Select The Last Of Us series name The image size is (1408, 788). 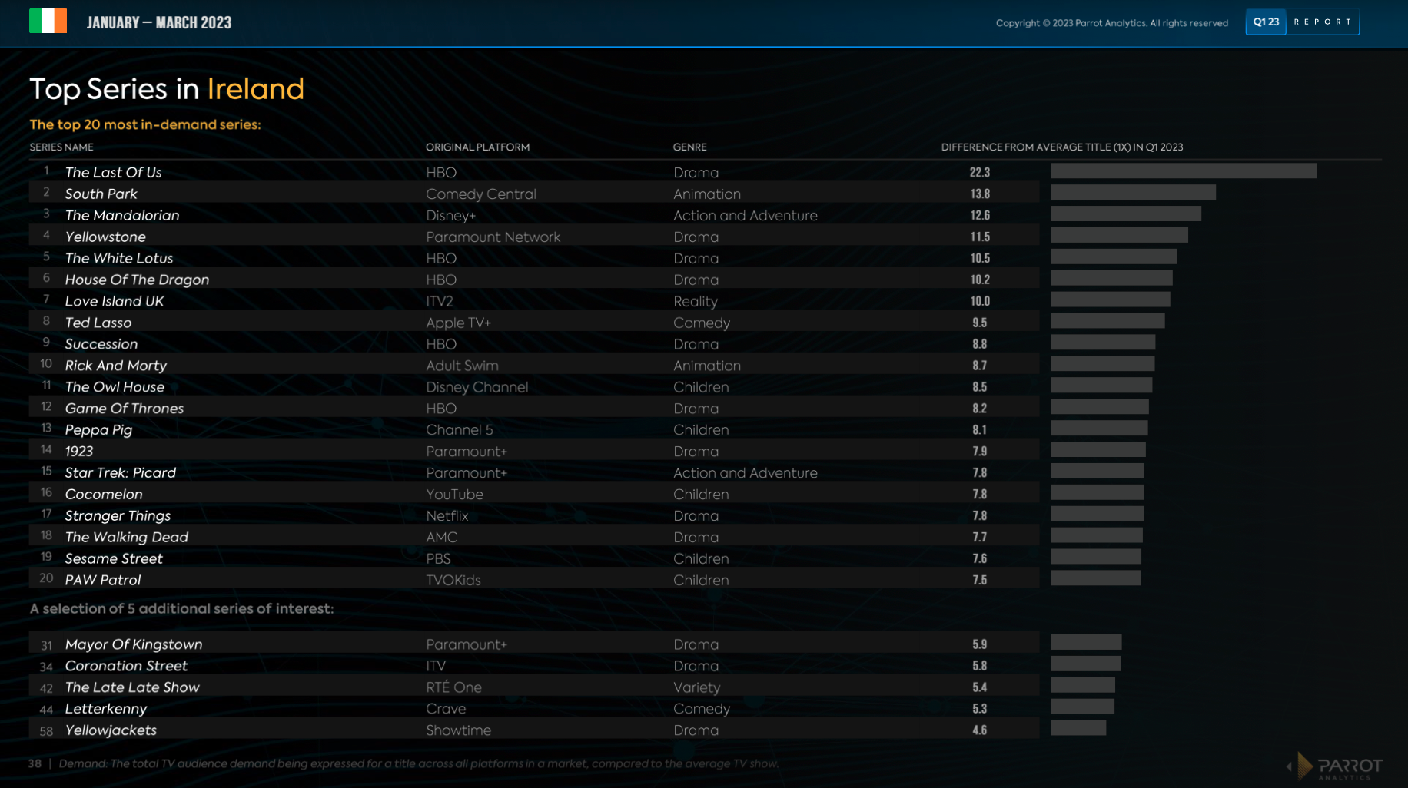coord(113,172)
